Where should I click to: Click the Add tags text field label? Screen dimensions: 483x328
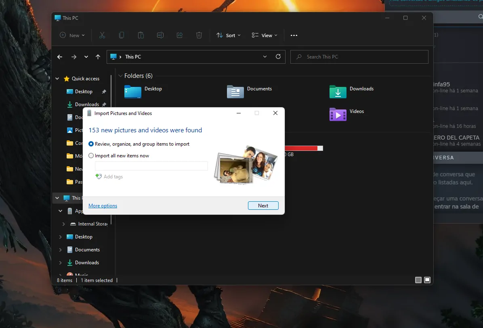coord(113,177)
